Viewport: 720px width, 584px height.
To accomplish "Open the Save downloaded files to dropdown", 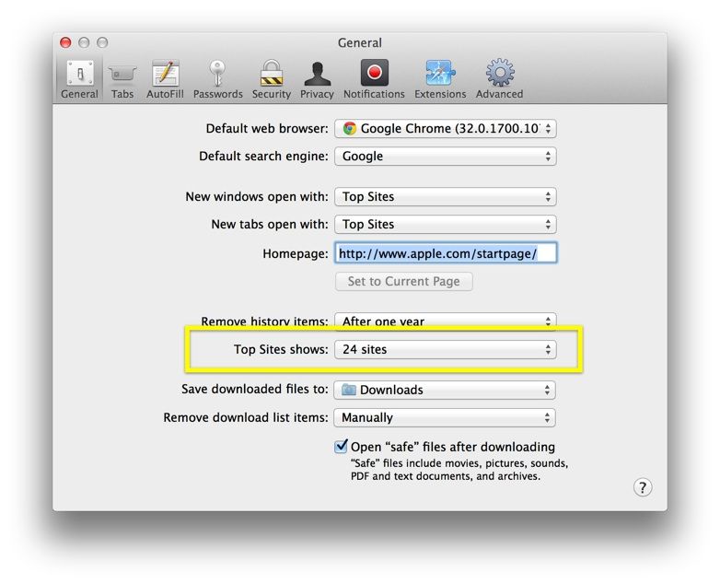I will [x=445, y=390].
